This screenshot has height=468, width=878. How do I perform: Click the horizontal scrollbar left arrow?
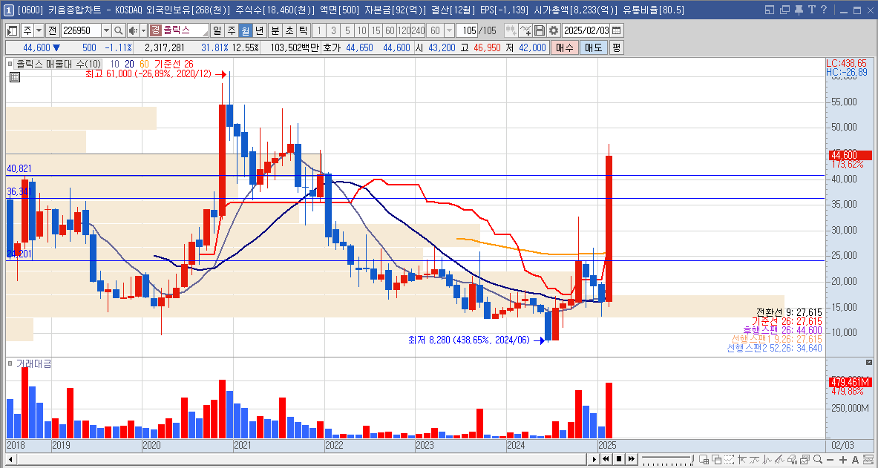(x=10, y=460)
